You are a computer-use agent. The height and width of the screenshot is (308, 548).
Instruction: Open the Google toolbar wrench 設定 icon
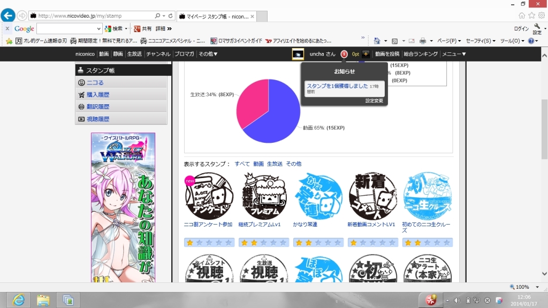pyautogui.click(x=537, y=29)
